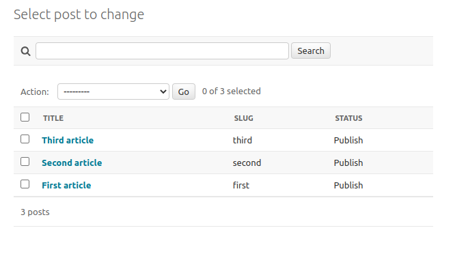This screenshot has width=453, height=254.
Task: Check the First article row checkbox
Action: (25, 184)
